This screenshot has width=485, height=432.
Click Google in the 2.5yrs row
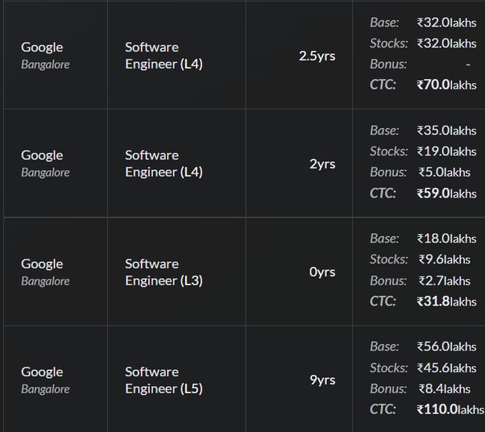coord(42,48)
